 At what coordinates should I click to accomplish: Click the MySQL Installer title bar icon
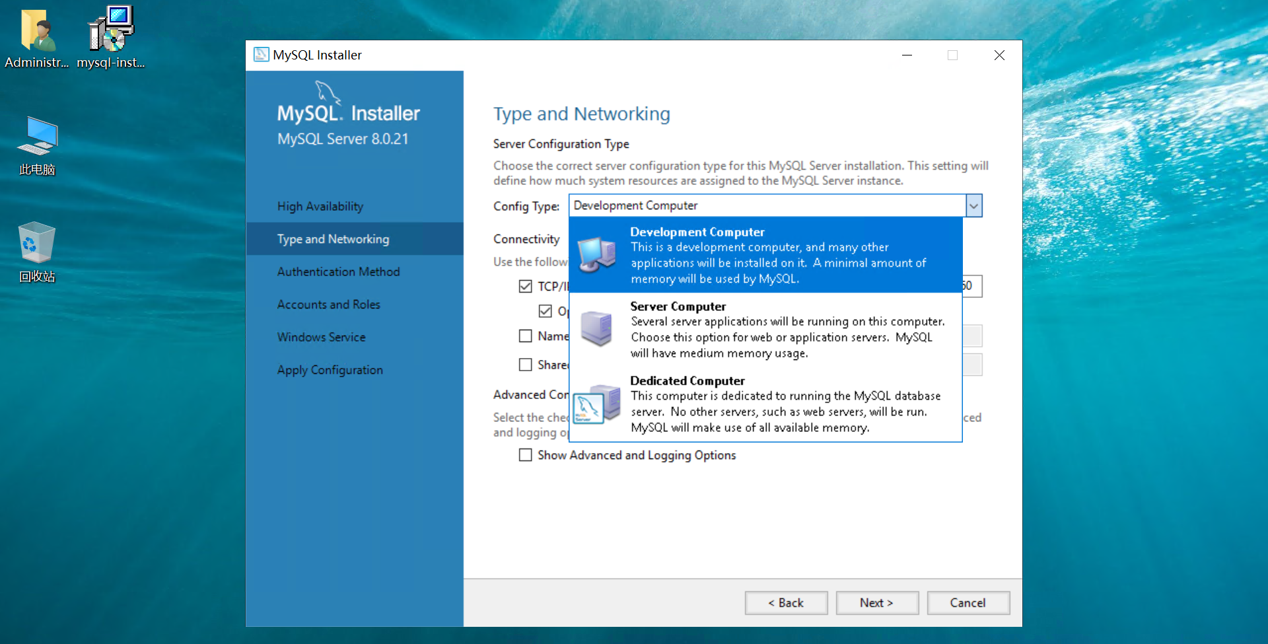262,55
